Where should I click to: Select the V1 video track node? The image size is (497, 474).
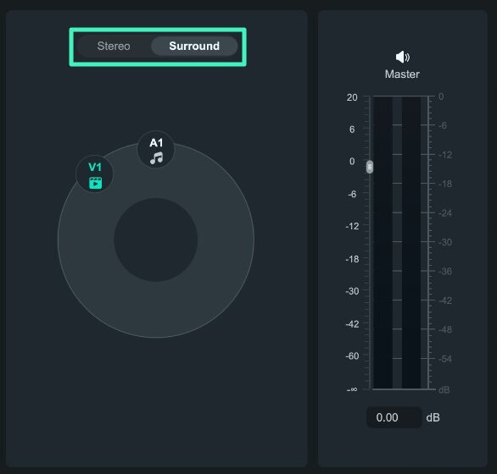pyautogui.click(x=95, y=174)
